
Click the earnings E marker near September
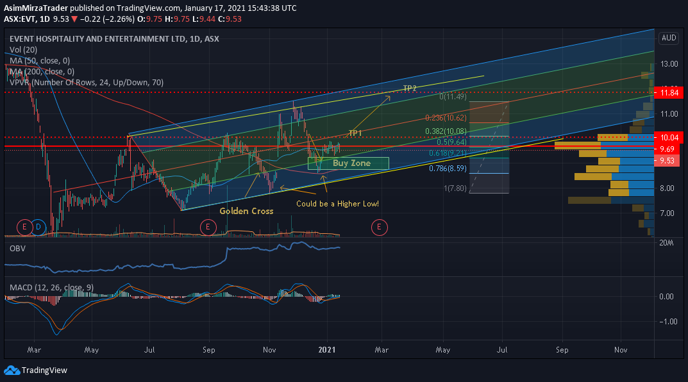(x=208, y=227)
